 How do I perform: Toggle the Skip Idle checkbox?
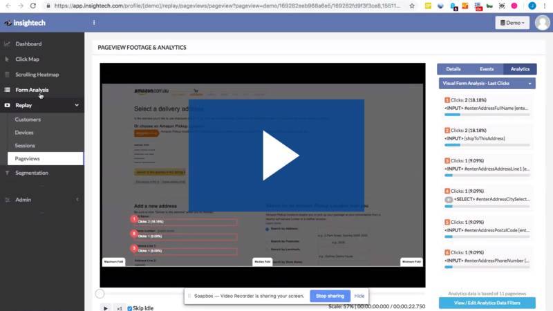click(x=130, y=308)
